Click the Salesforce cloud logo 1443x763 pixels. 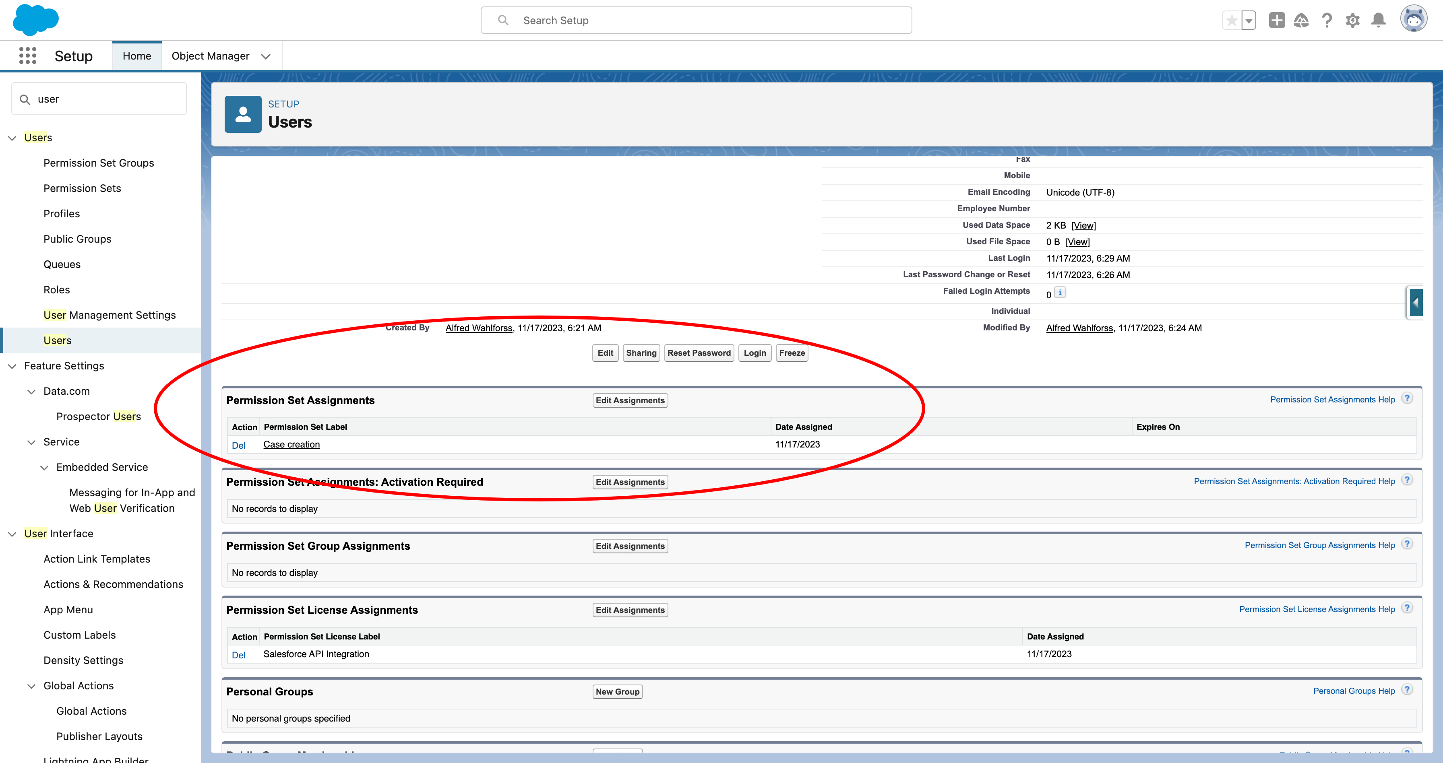click(x=35, y=20)
